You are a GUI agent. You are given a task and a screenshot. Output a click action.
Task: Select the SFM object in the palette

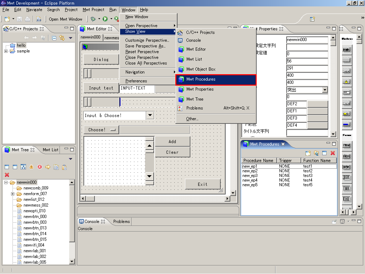tap(346, 167)
